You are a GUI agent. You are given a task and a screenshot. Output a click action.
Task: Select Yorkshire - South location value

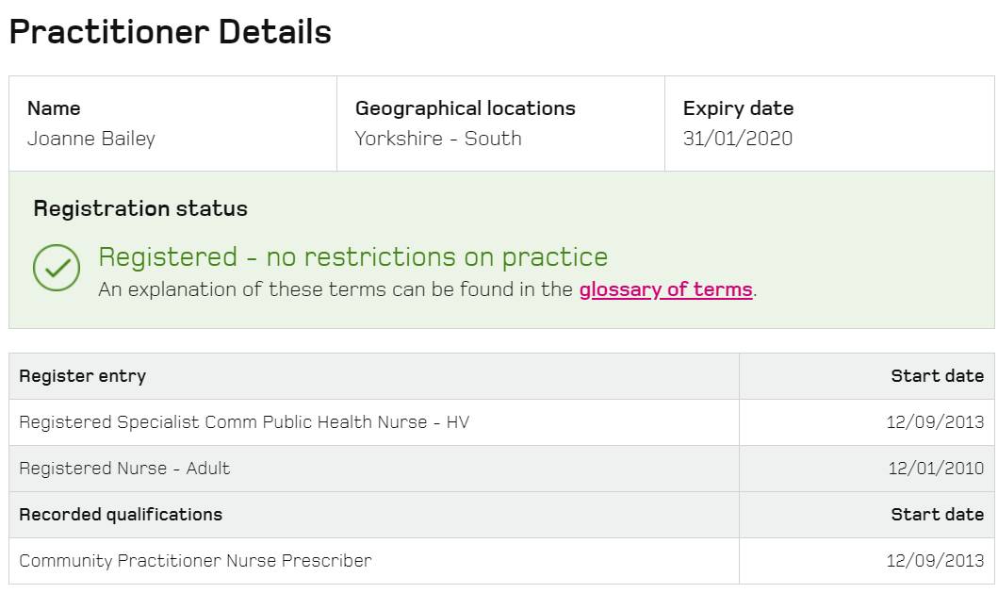(438, 139)
